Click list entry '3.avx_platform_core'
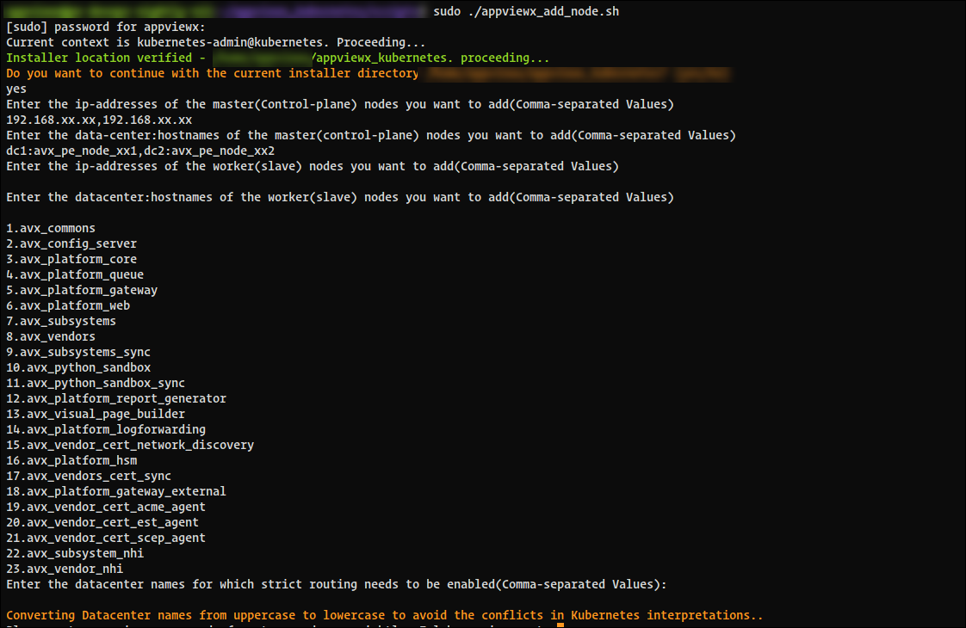 click(71, 259)
